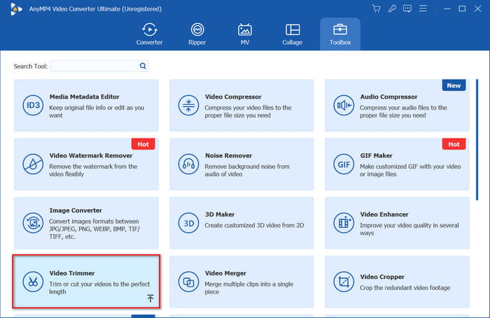Click "Trim or cut your videos" description

pyautogui.click(x=99, y=288)
